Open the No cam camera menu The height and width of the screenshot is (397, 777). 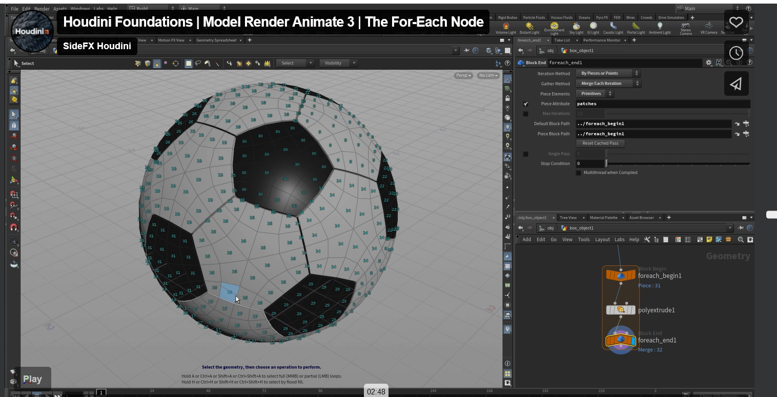click(x=488, y=75)
